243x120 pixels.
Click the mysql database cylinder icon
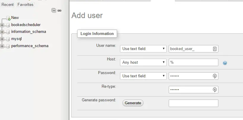pos(8,39)
